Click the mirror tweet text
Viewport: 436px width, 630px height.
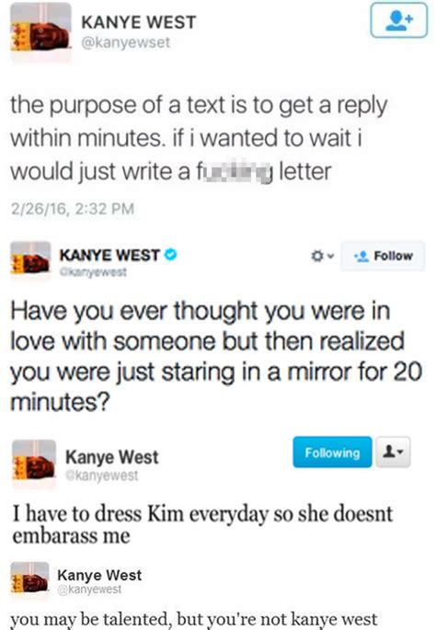[216, 356]
